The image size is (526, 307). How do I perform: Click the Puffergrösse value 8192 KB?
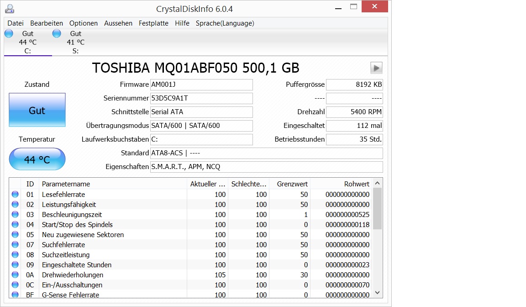pos(354,85)
